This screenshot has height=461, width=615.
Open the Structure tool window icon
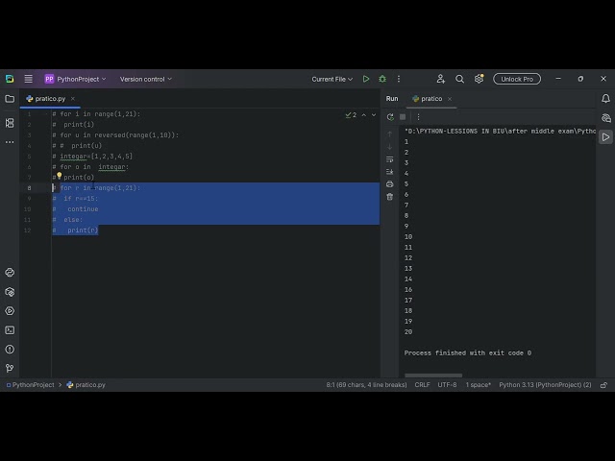[10, 123]
